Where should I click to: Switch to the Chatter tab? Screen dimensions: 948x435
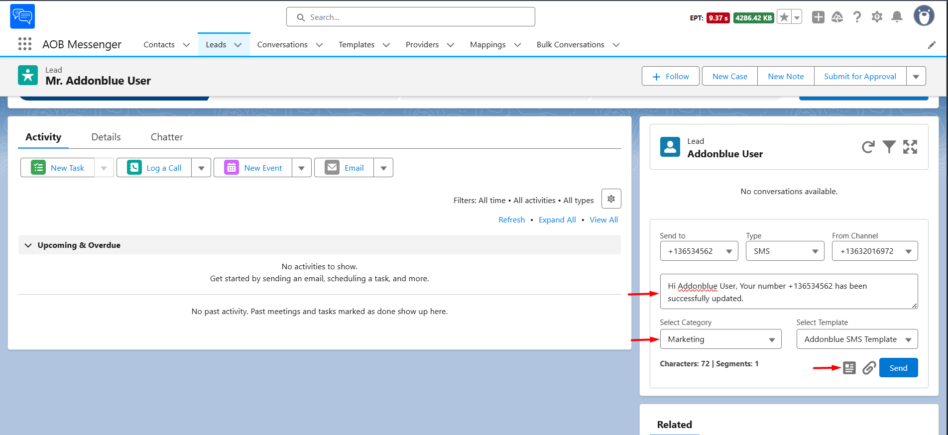click(x=167, y=137)
